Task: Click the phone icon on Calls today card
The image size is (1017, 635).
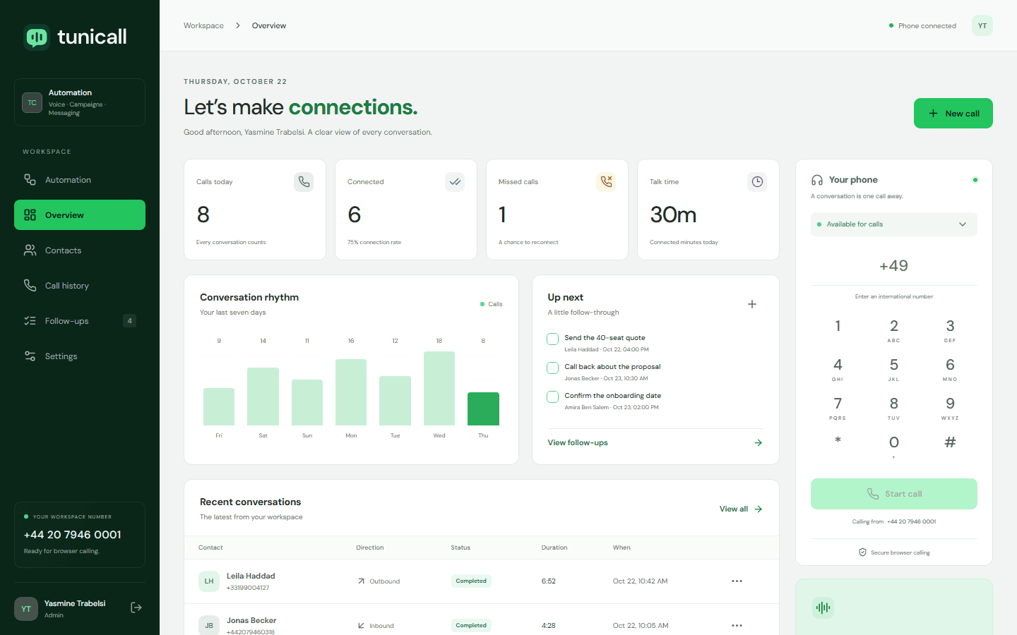Action: (304, 182)
